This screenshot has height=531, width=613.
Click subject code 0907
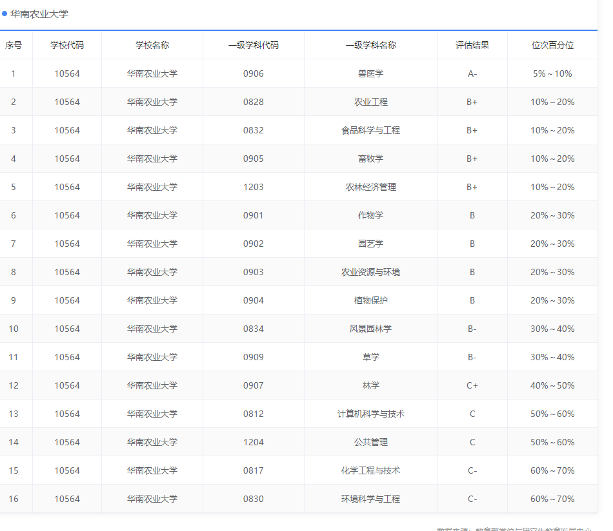click(x=254, y=386)
